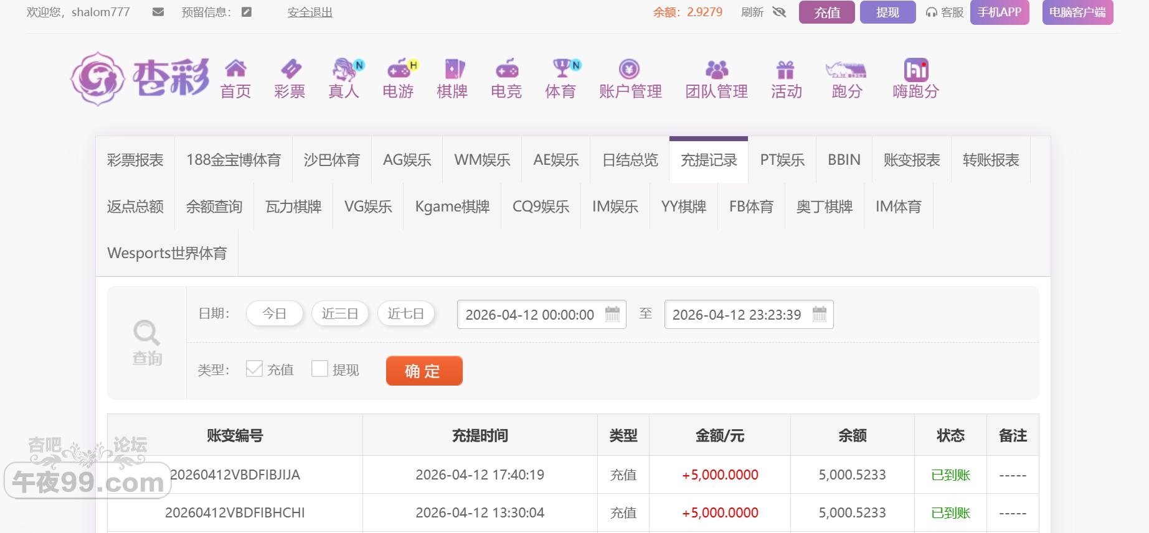
Task: Switch to the 账变报表 tab
Action: (x=911, y=160)
